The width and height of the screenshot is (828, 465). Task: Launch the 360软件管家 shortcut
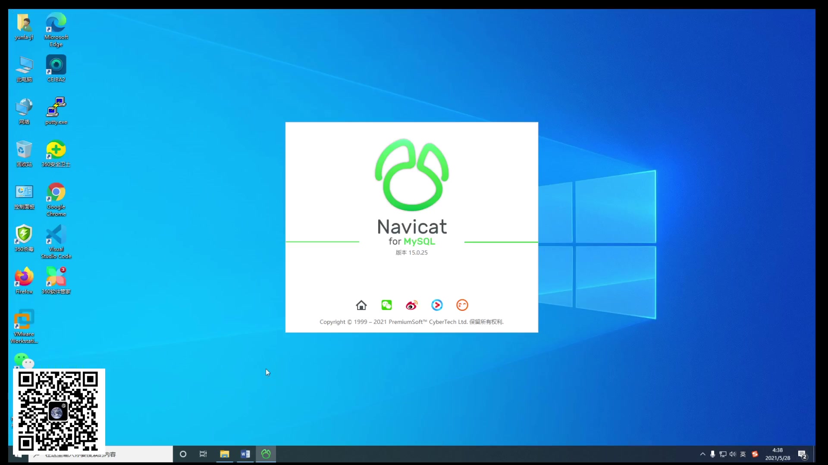pyautogui.click(x=56, y=281)
